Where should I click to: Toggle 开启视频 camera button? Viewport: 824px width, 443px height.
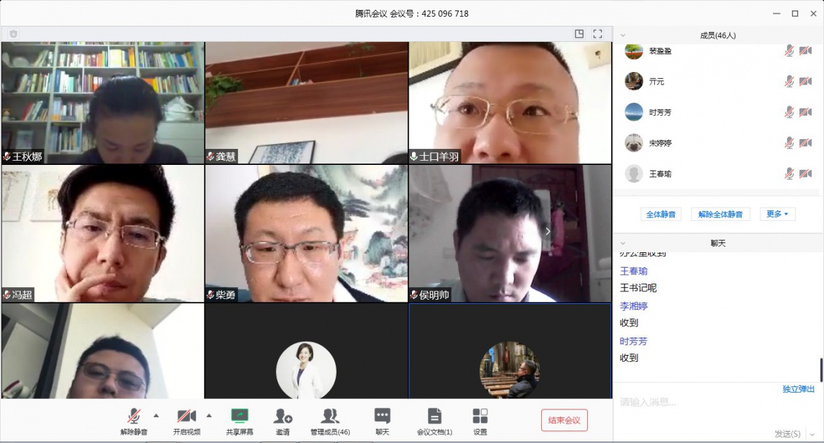point(186,417)
